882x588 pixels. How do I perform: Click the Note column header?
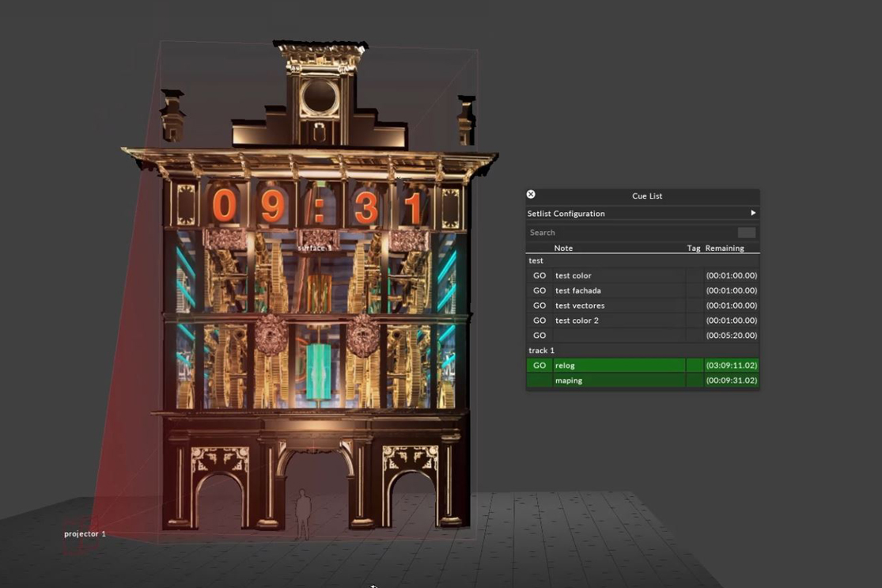(x=563, y=248)
